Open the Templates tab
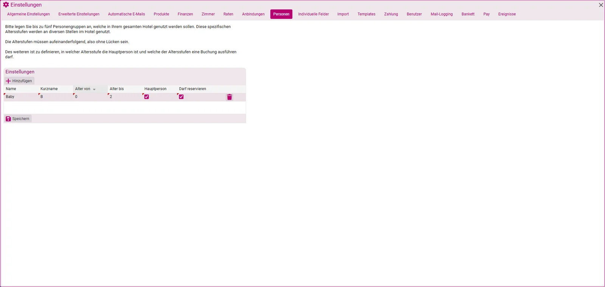This screenshot has height=287, width=605. (366, 14)
